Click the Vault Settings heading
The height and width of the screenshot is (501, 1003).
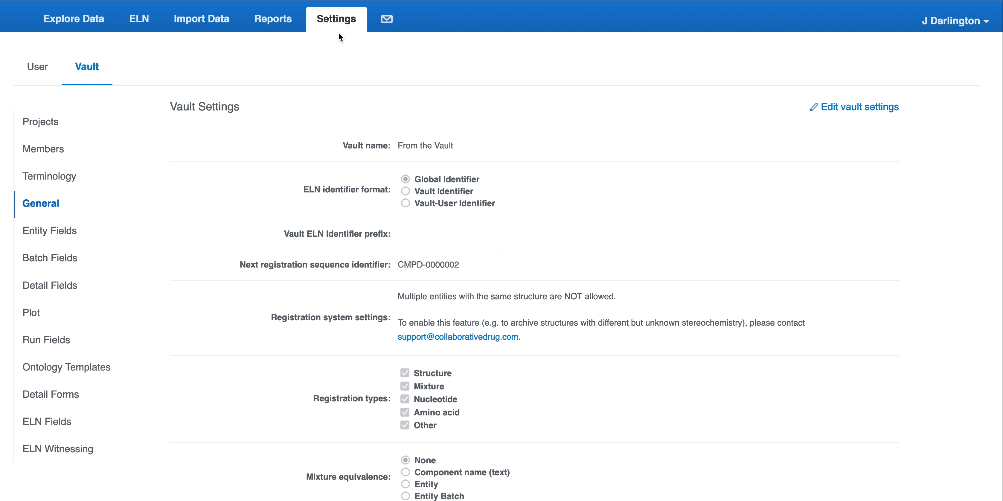pos(205,107)
